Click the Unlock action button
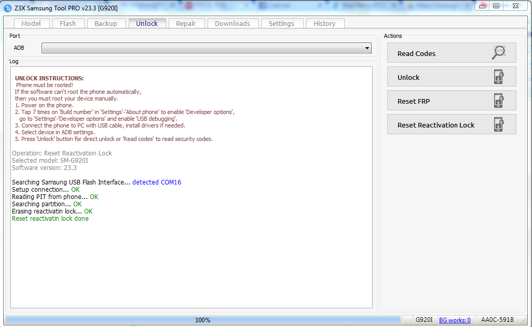 pos(451,77)
